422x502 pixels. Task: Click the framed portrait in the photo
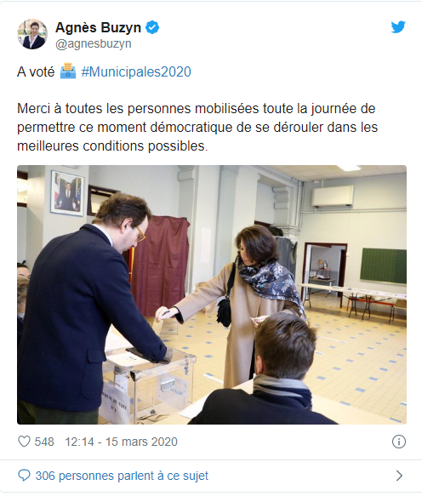67,193
